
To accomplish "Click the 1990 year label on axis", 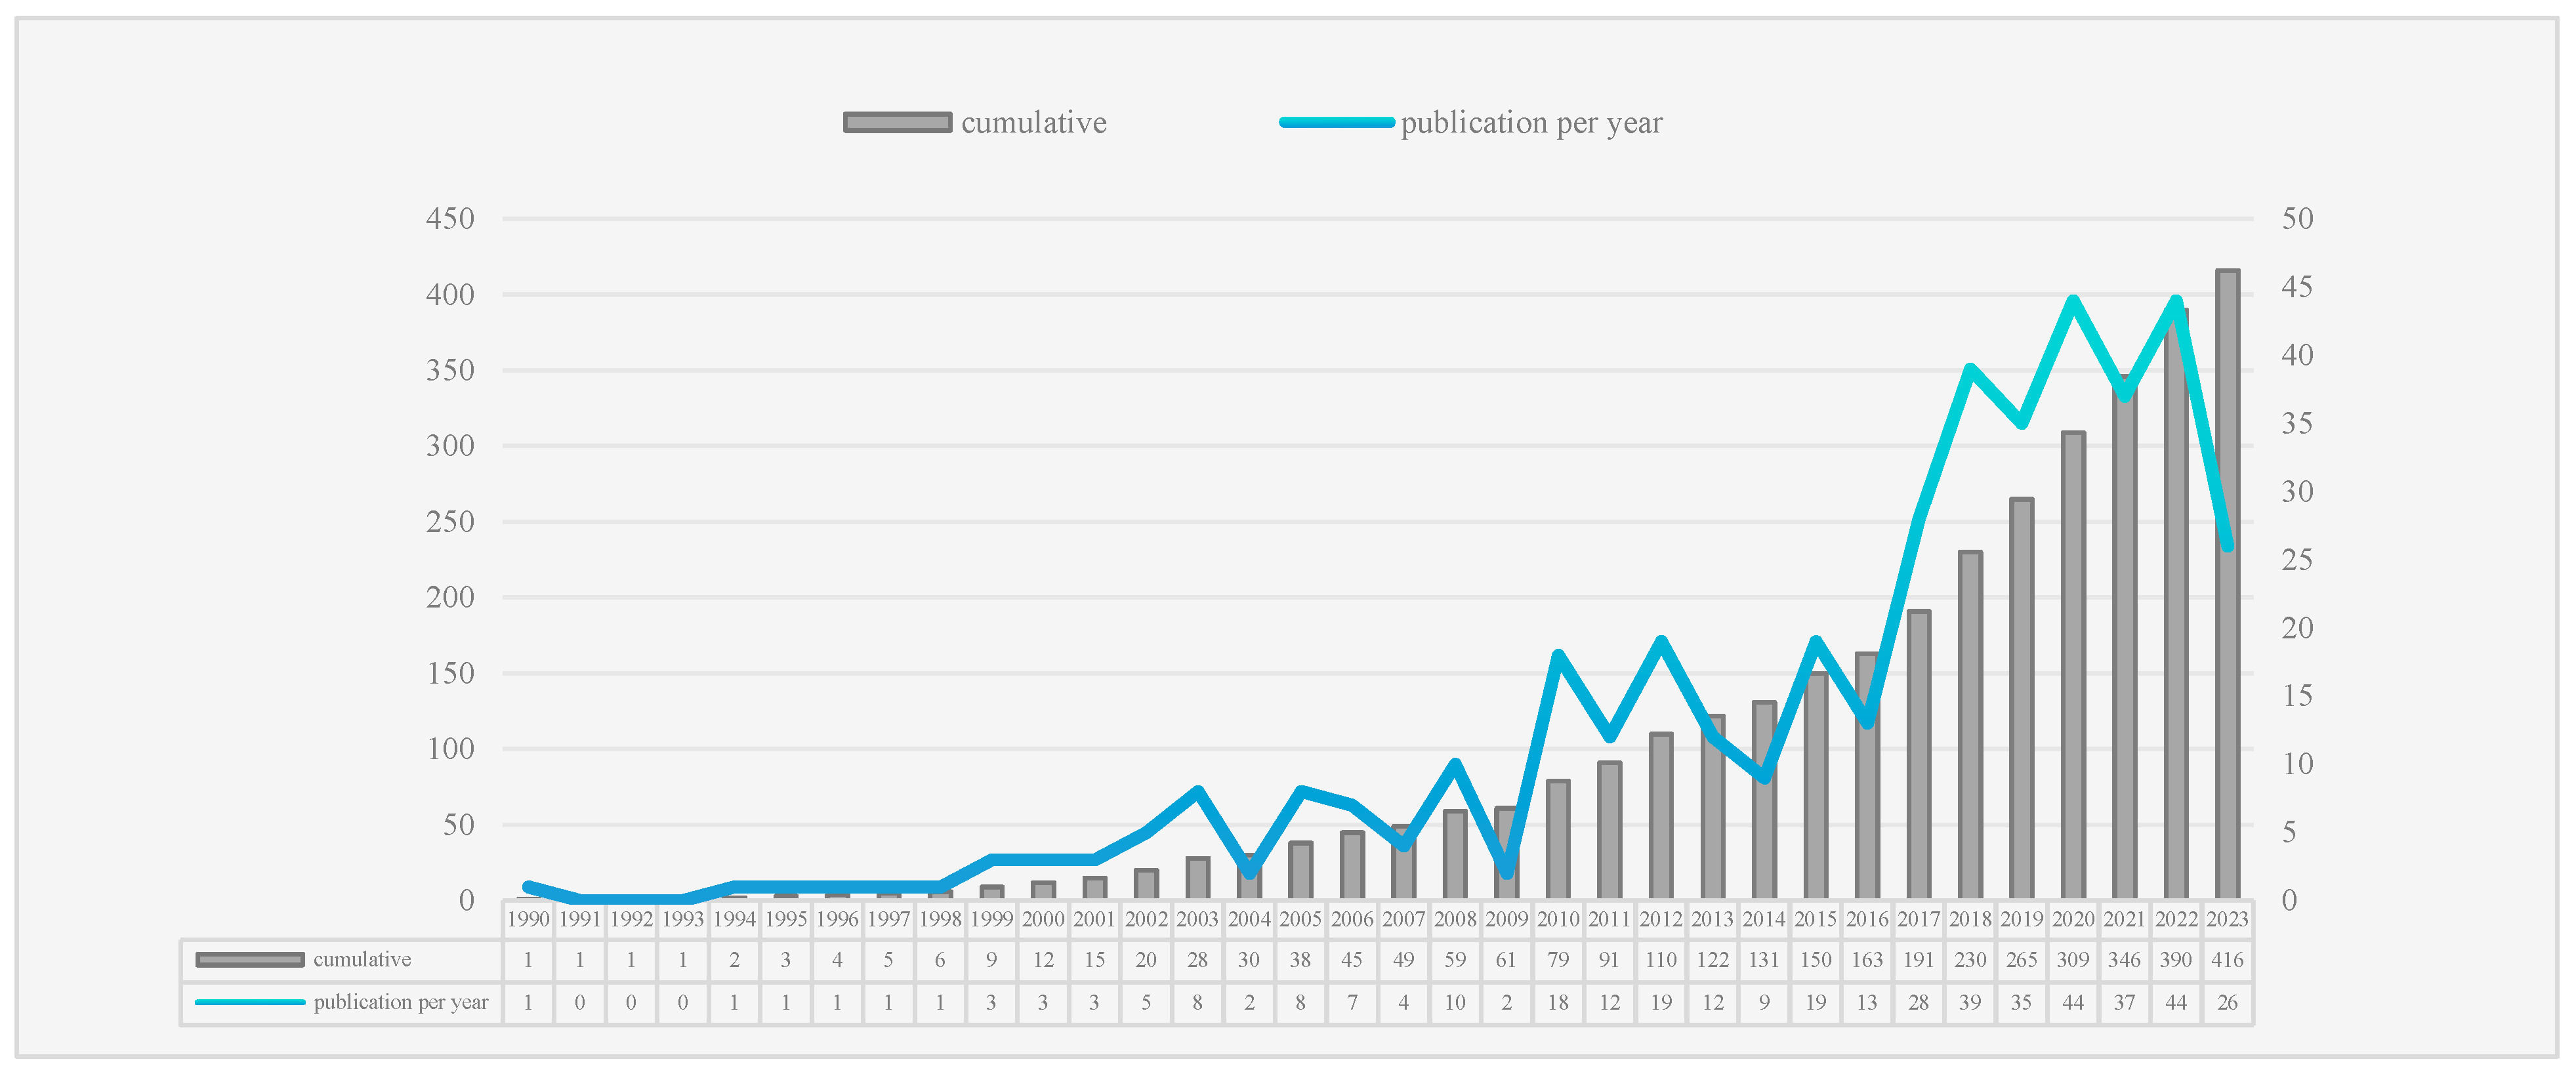I will point(528,919).
